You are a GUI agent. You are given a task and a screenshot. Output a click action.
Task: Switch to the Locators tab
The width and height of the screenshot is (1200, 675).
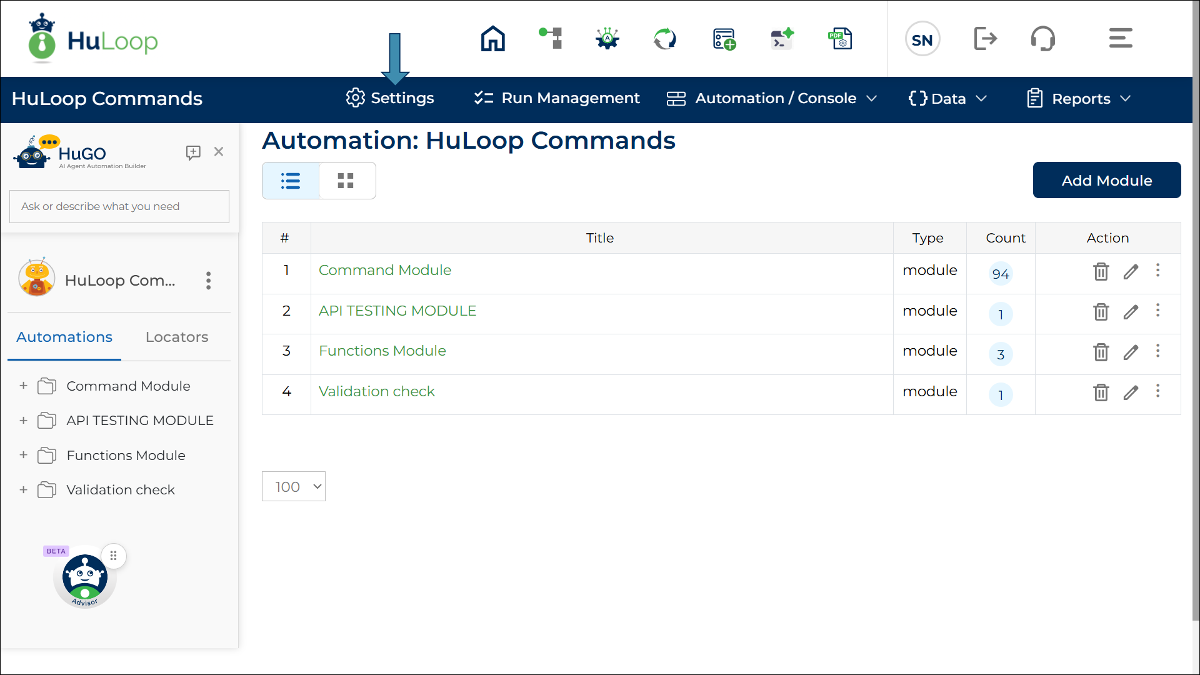click(x=177, y=337)
